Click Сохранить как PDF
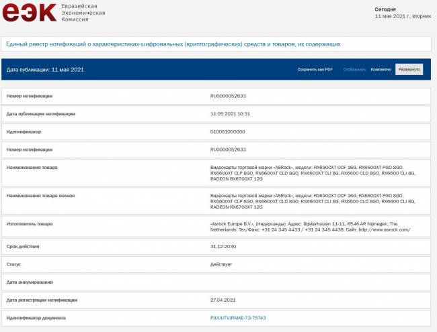437x332 pixels. point(315,69)
